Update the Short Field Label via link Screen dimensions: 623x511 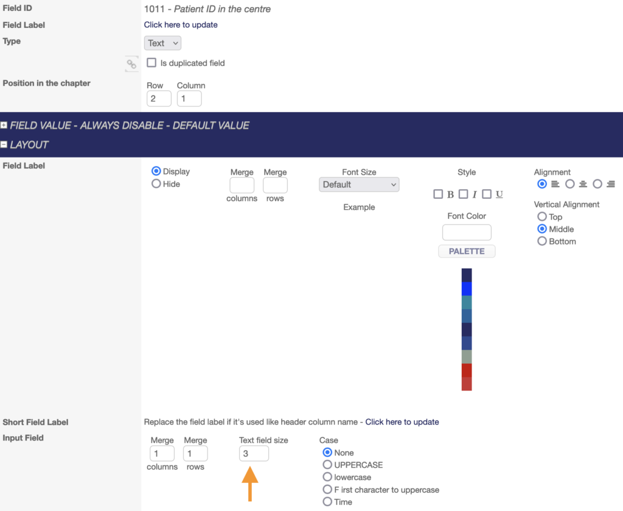(x=402, y=422)
